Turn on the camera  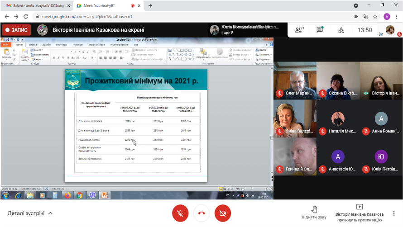[222, 213]
